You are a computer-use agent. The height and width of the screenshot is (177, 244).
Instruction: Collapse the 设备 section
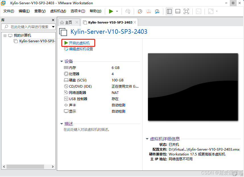click(62, 61)
